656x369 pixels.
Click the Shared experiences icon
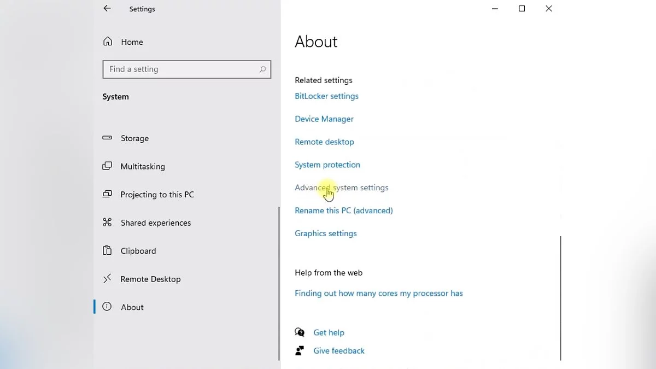click(108, 222)
